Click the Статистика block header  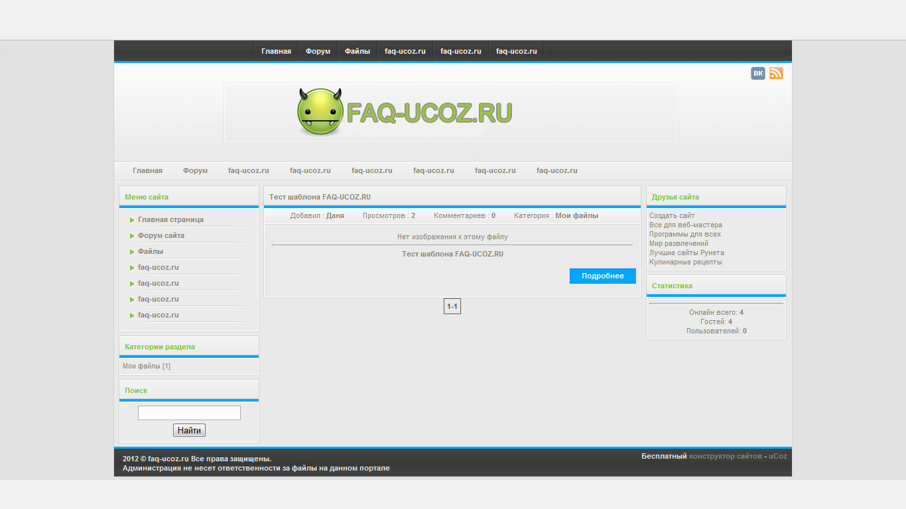point(716,286)
